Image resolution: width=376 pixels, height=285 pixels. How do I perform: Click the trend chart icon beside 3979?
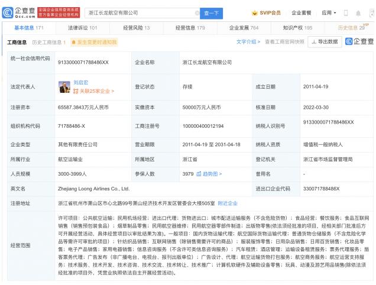pyautogui.click(x=199, y=174)
